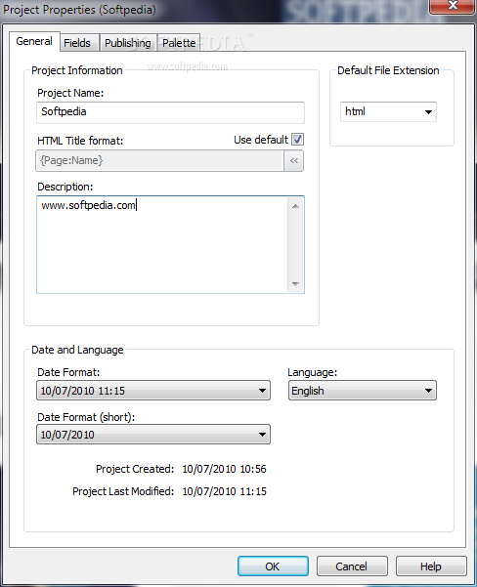Click the Project Created date value

pyautogui.click(x=224, y=469)
